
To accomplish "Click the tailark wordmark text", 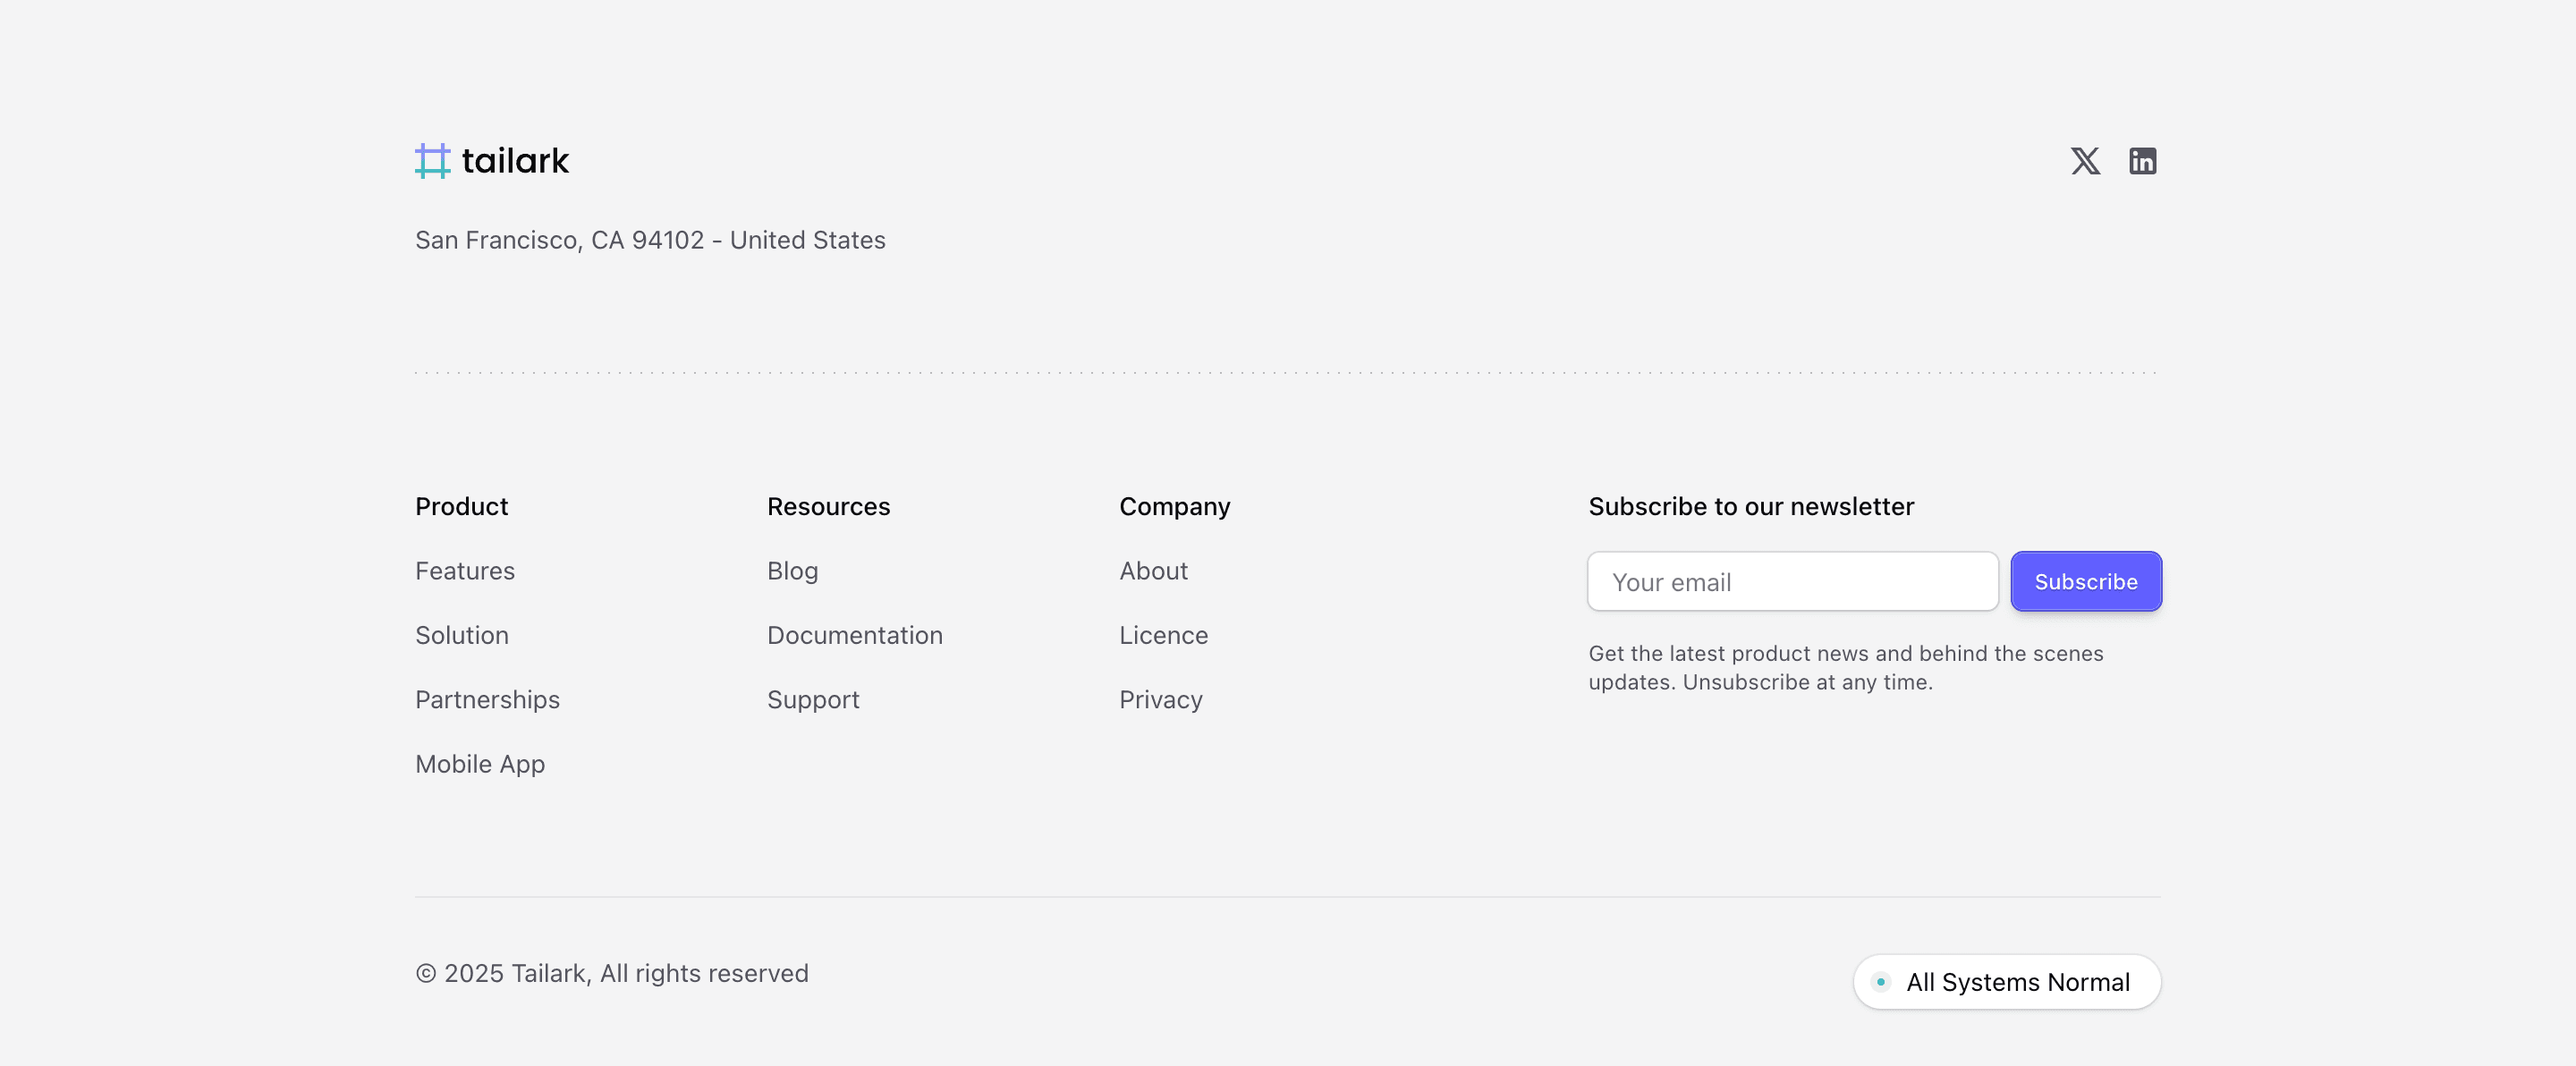I will tap(515, 161).
